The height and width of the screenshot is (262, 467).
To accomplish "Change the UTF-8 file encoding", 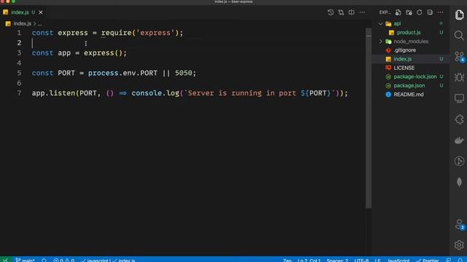I will (x=361, y=260).
